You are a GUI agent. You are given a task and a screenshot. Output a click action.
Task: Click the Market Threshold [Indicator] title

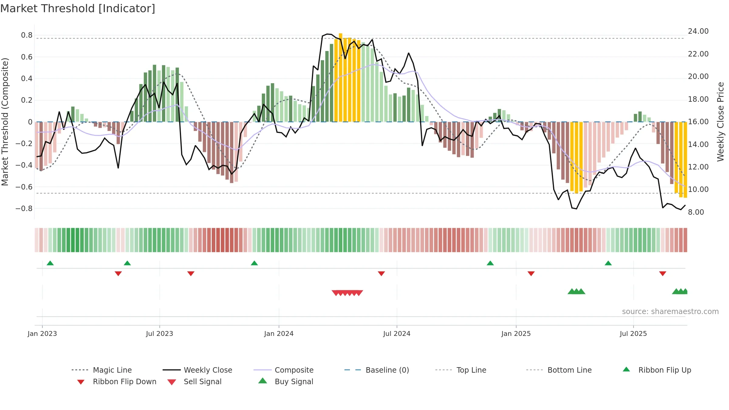(78, 9)
